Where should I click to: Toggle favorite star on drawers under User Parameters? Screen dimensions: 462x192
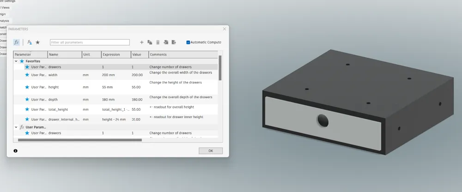(x=27, y=133)
